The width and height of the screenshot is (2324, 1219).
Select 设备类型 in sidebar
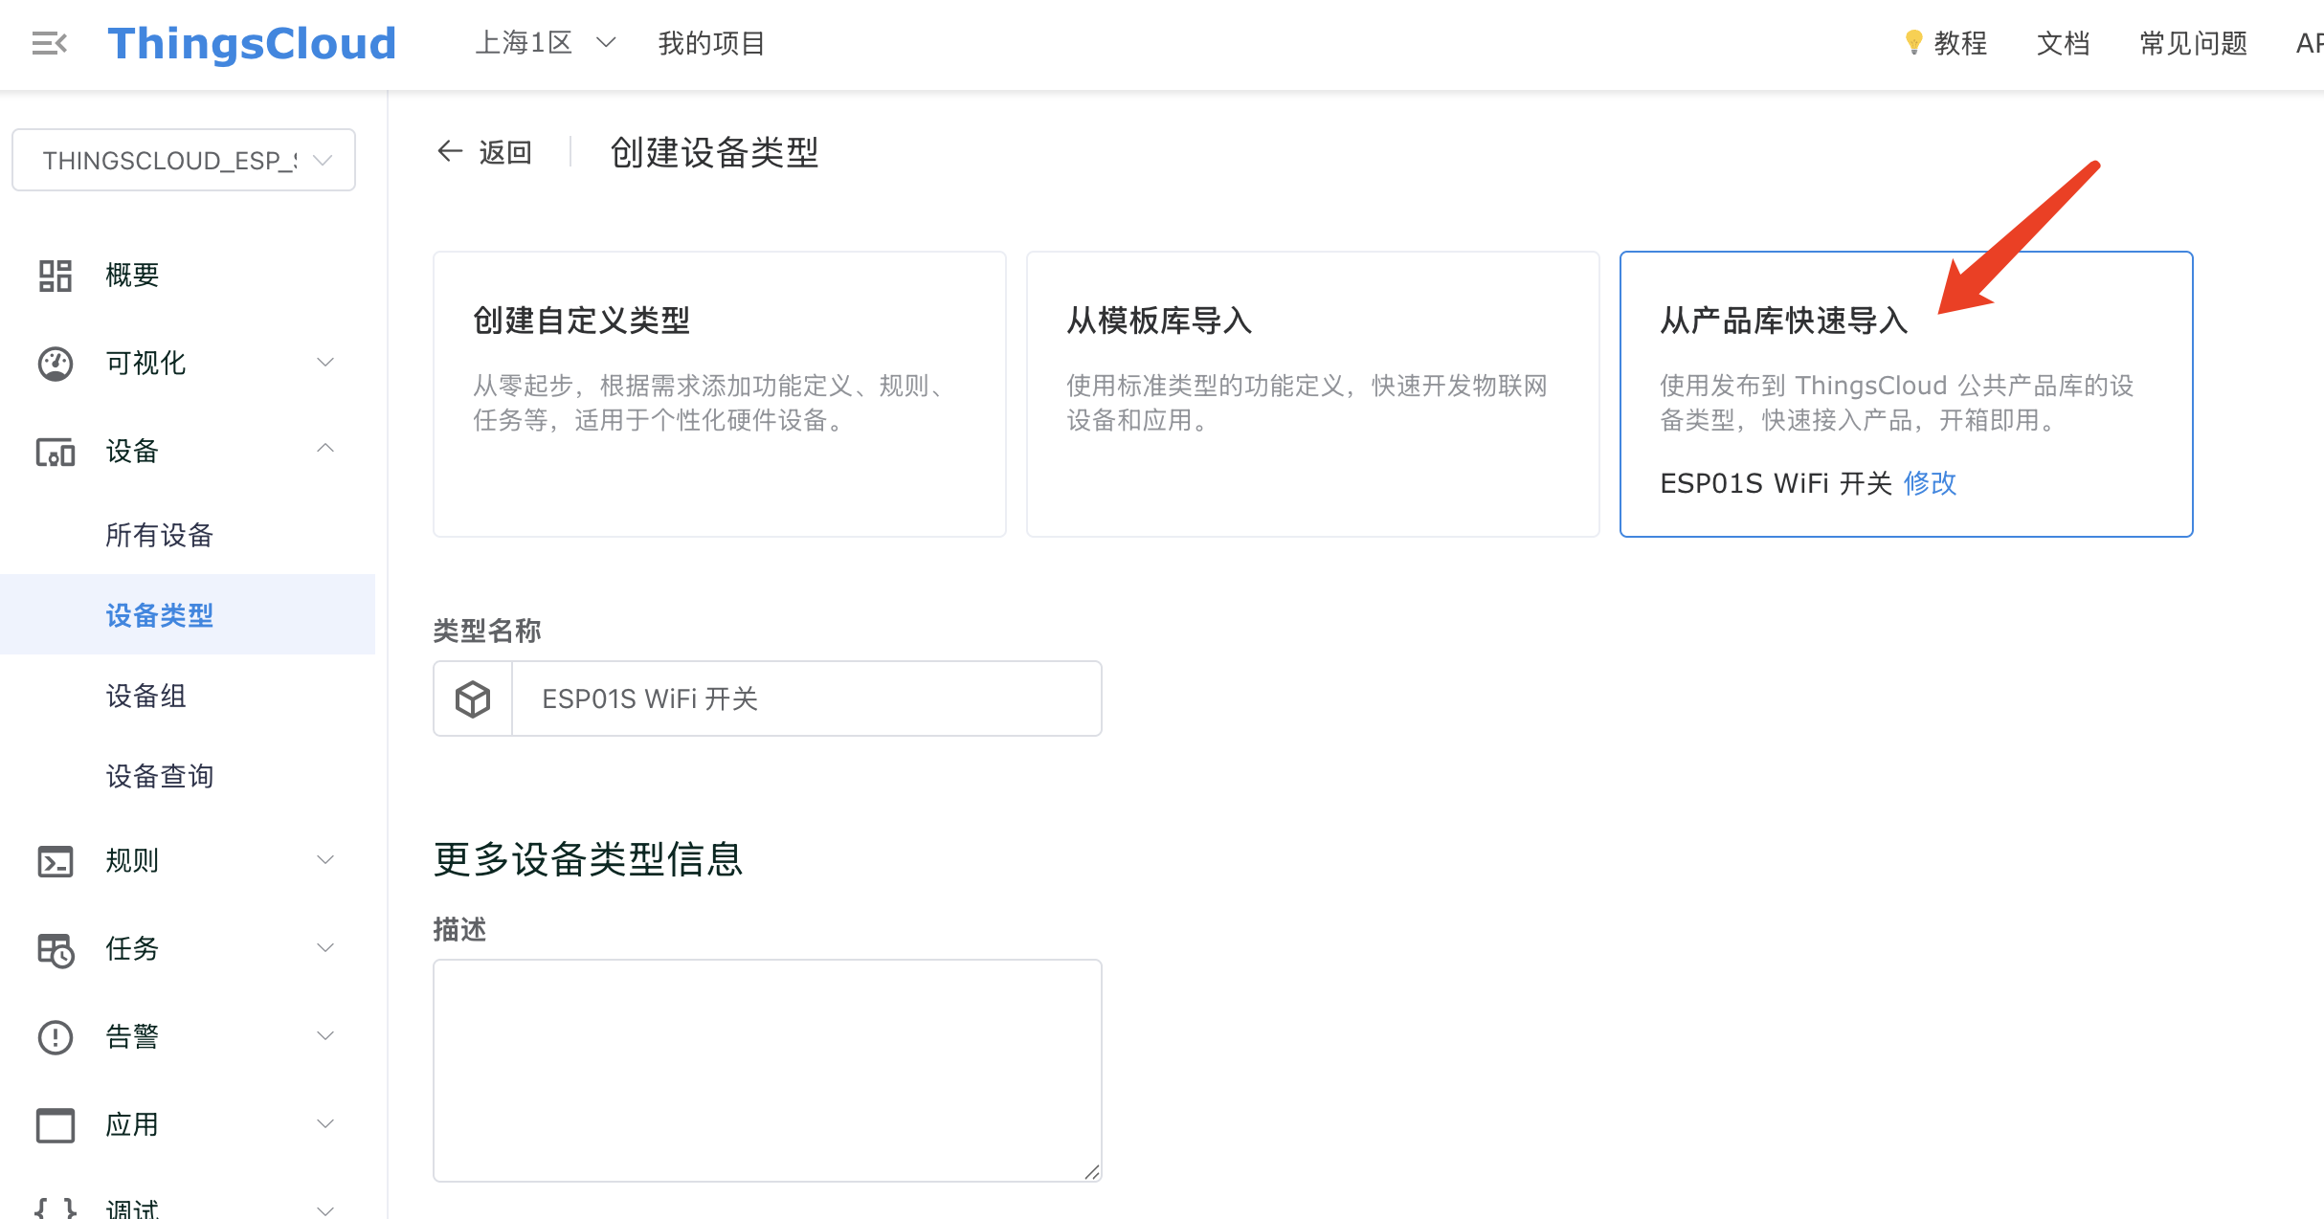(x=188, y=614)
